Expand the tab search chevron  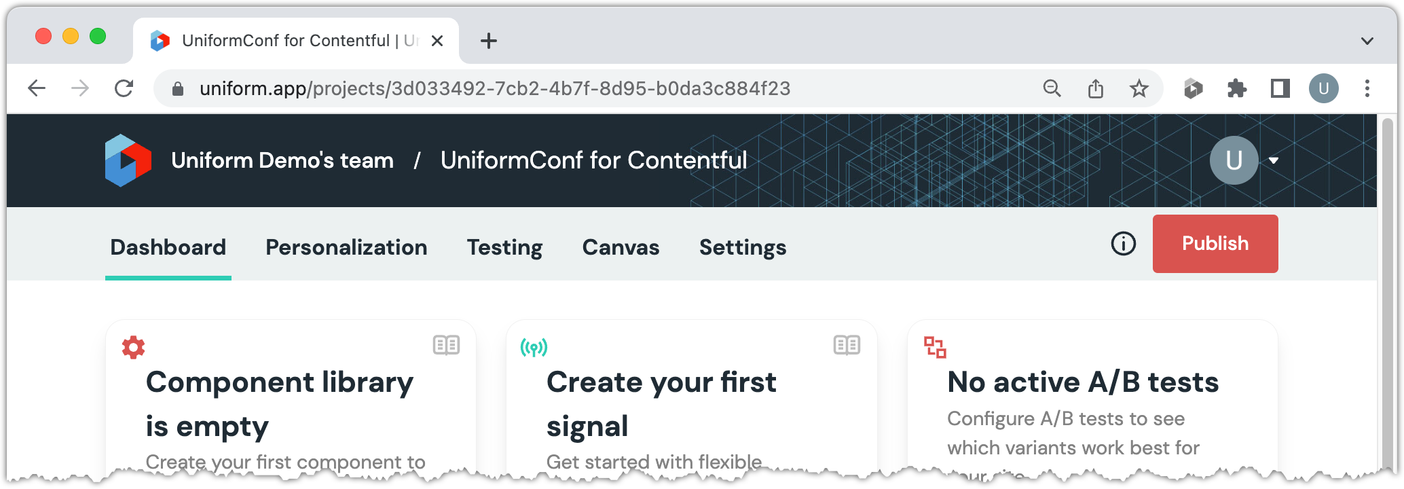coord(1367,41)
